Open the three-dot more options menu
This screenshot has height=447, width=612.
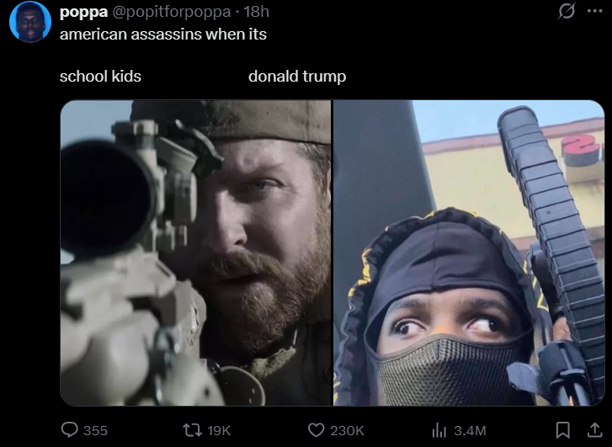click(x=594, y=11)
